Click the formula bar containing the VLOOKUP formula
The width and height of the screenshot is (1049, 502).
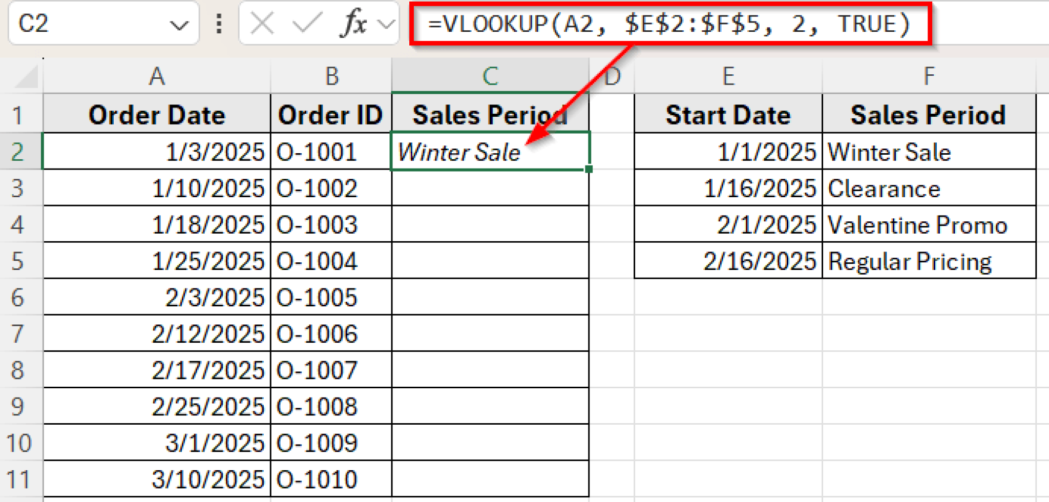click(x=666, y=23)
